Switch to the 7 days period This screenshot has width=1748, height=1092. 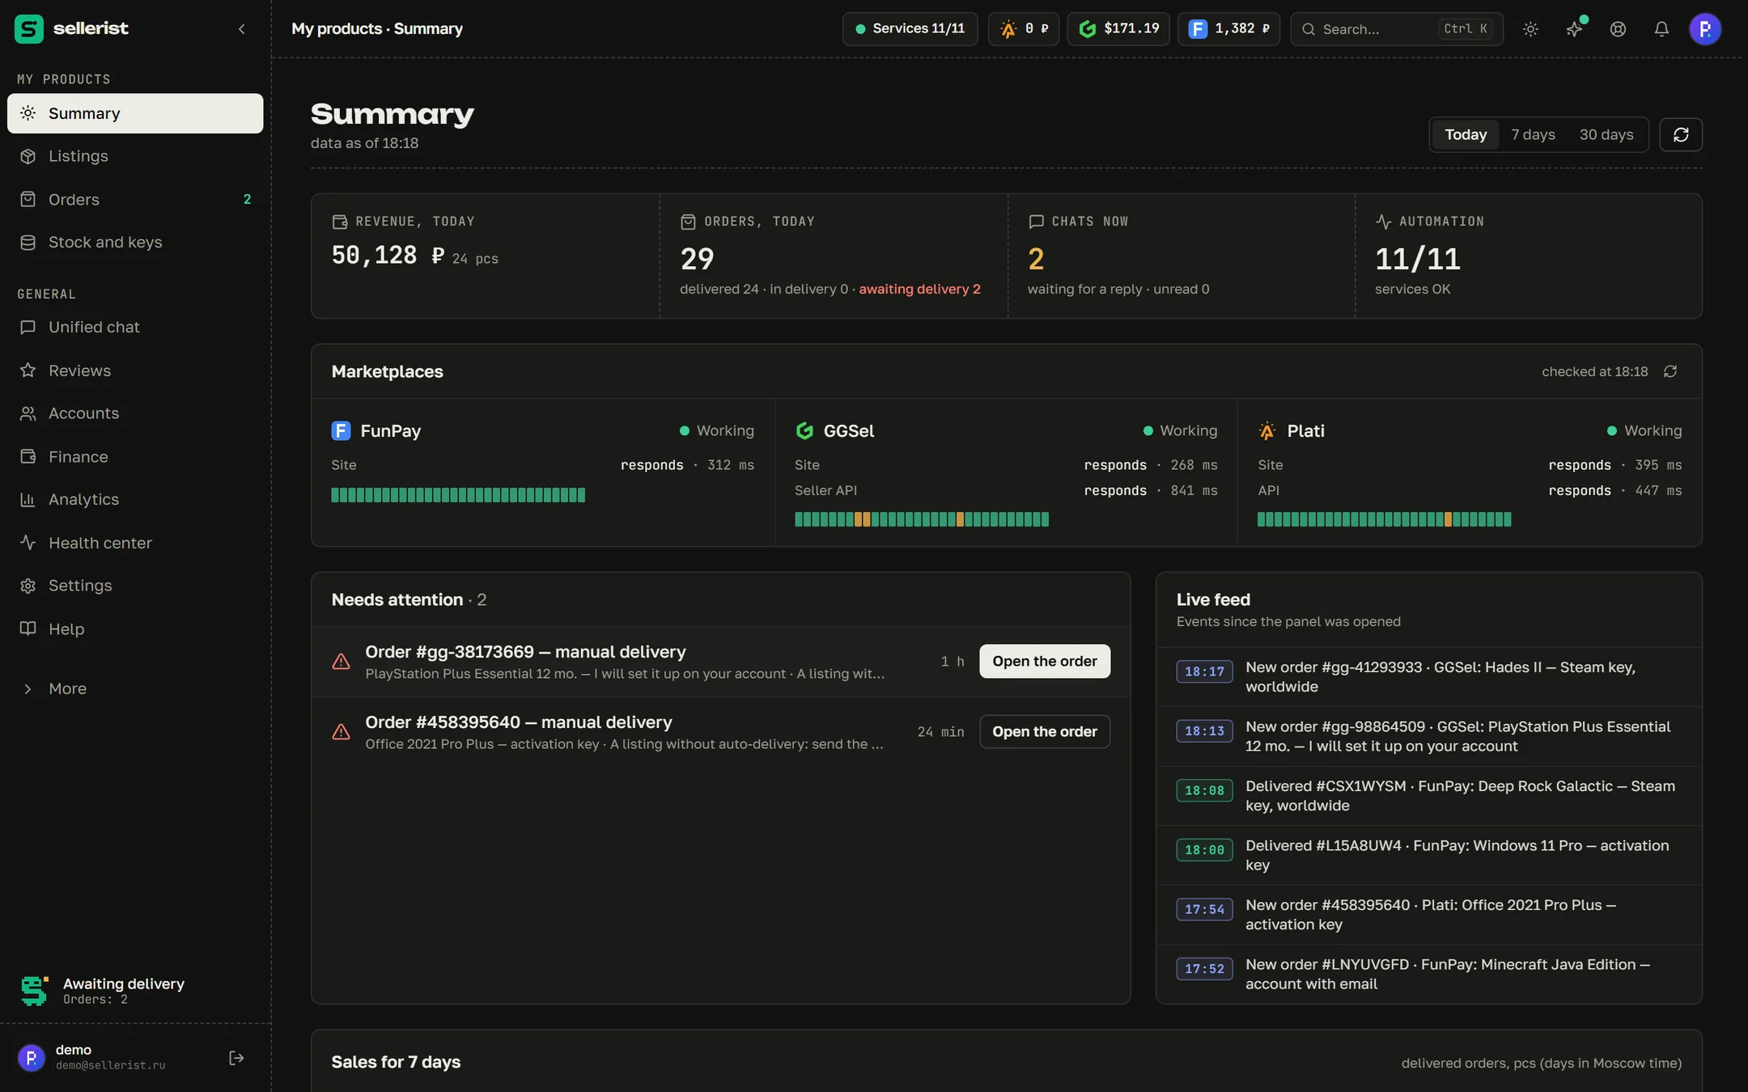coord(1533,134)
